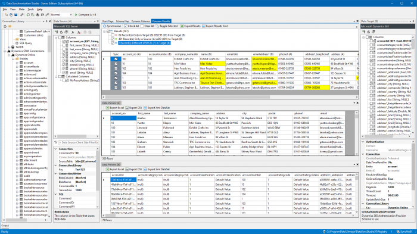Click the Export Results Excel icon

(182, 26)
